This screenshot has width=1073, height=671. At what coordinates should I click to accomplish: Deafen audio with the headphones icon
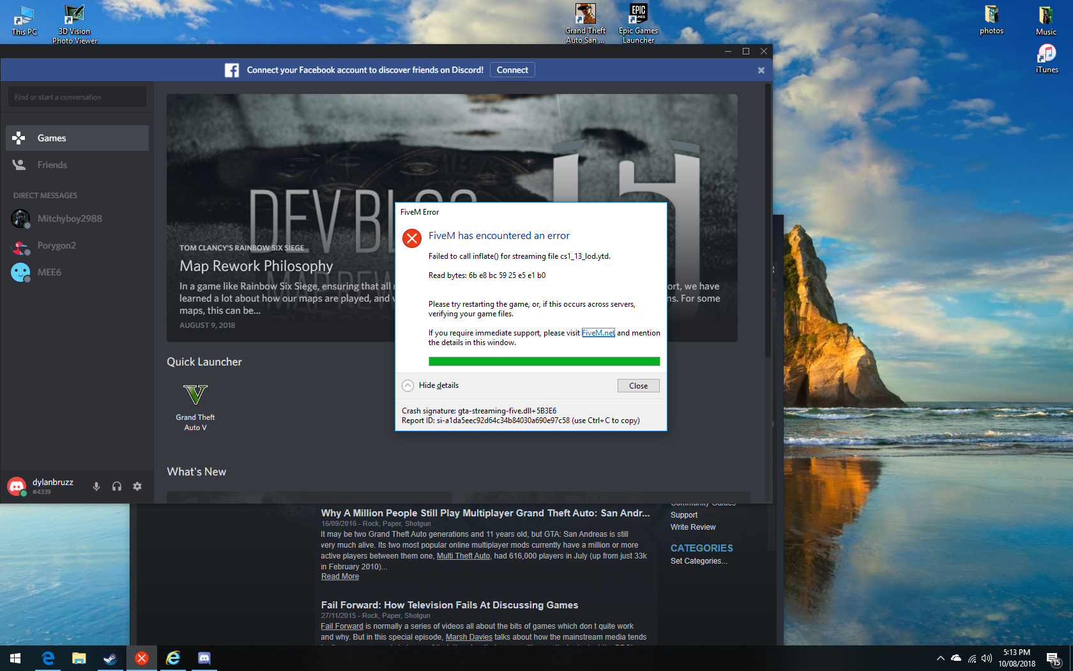click(117, 486)
